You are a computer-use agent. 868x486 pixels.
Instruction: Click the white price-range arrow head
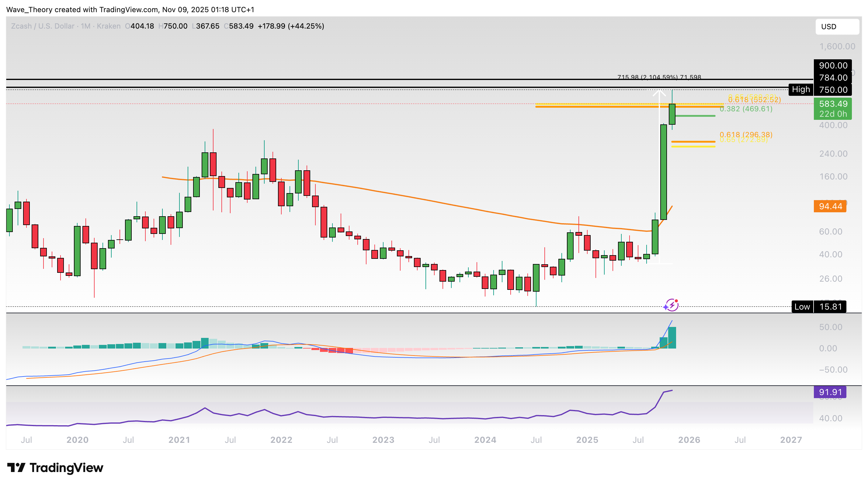[x=659, y=92]
